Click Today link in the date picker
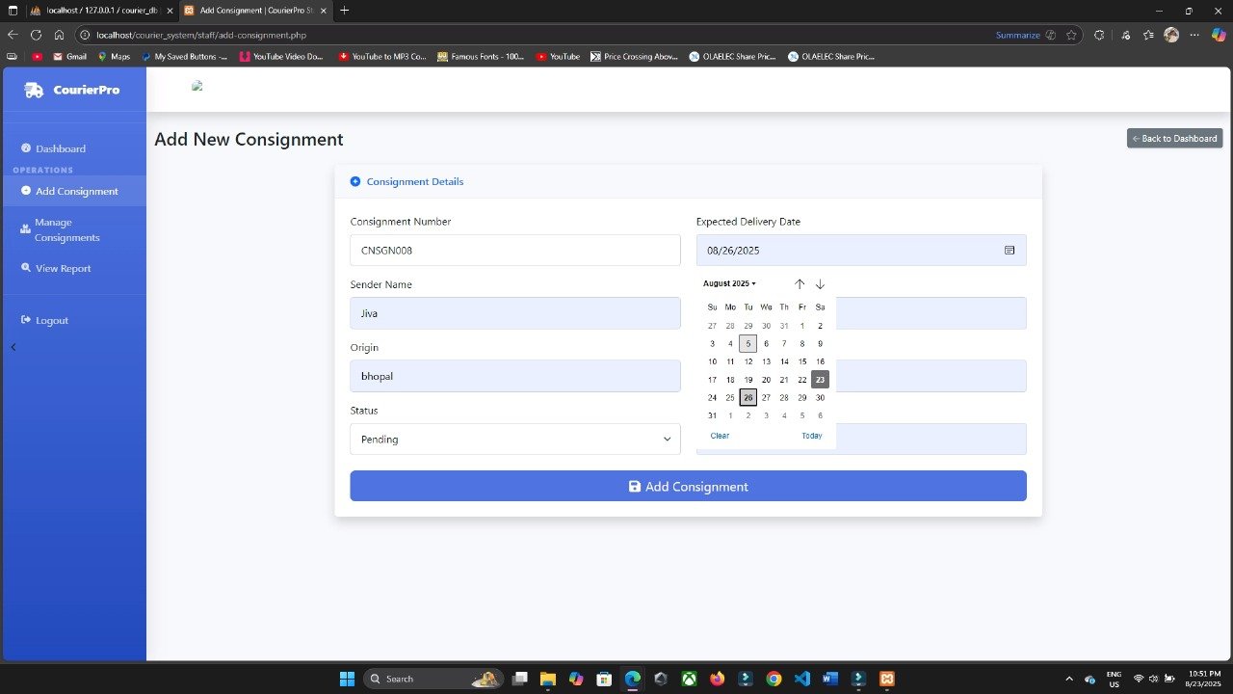Image resolution: width=1233 pixels, height=694 pixels. [811, 436]
